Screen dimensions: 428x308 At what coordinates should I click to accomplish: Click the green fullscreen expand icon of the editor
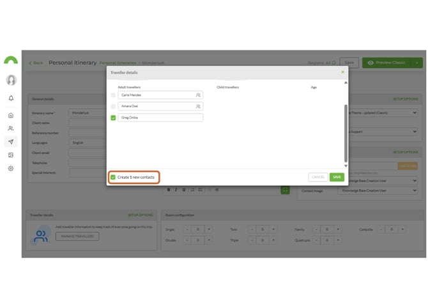pos(285,190)
